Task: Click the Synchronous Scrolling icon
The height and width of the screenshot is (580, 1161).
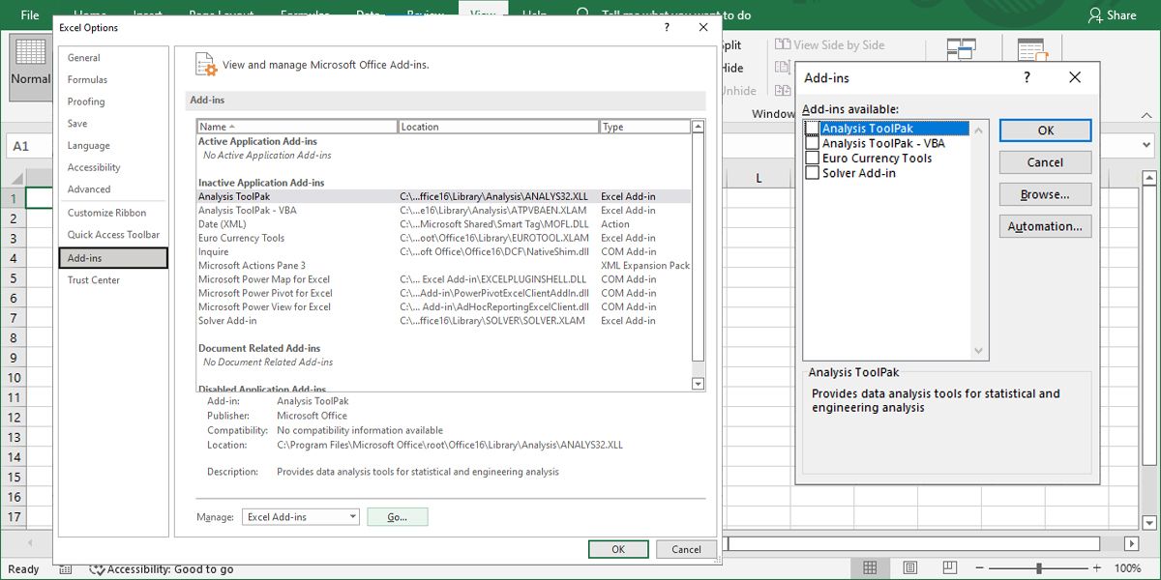Action: (x=783, y=68)
